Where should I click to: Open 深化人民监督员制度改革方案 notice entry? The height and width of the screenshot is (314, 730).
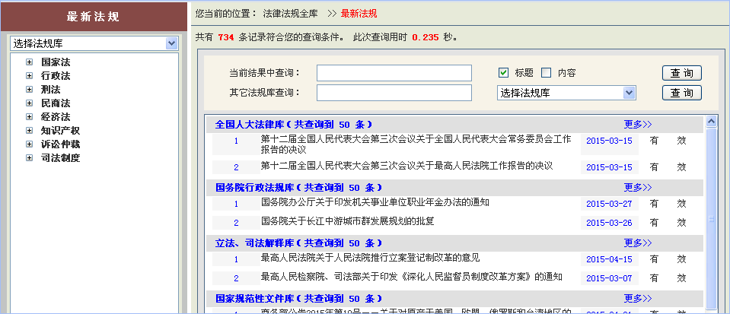412,277
